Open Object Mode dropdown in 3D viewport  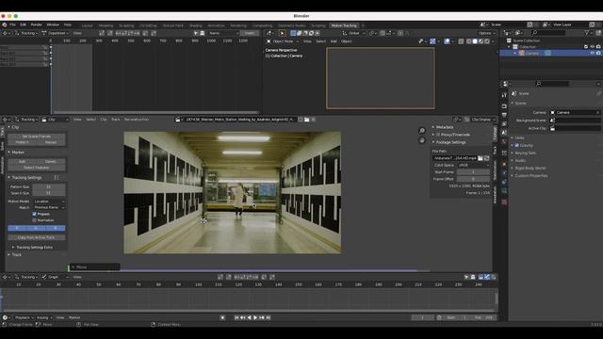[x=283, y=41]
